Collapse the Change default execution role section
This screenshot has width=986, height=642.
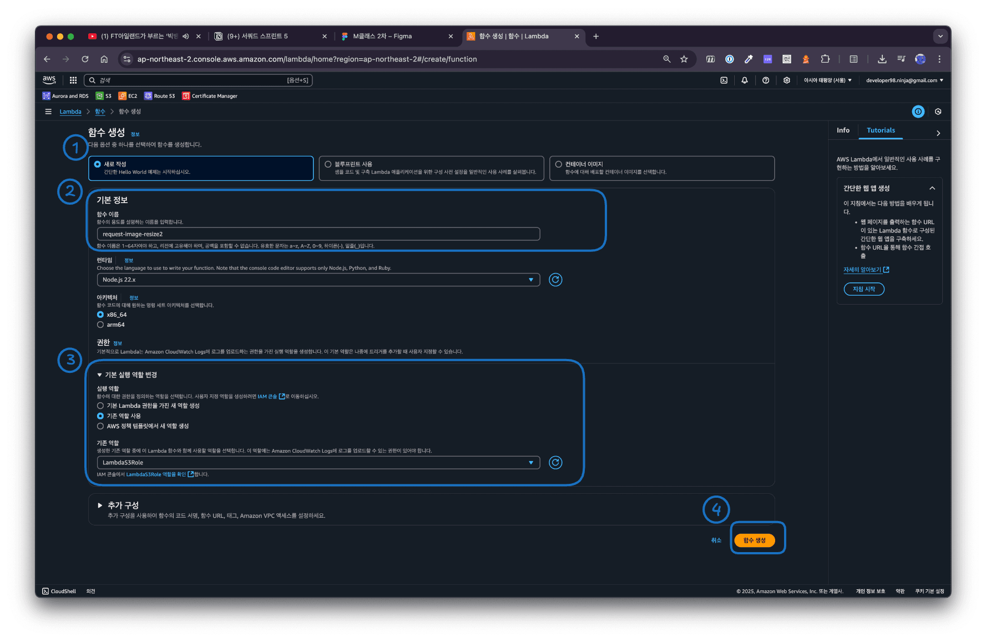pos(127,375)
